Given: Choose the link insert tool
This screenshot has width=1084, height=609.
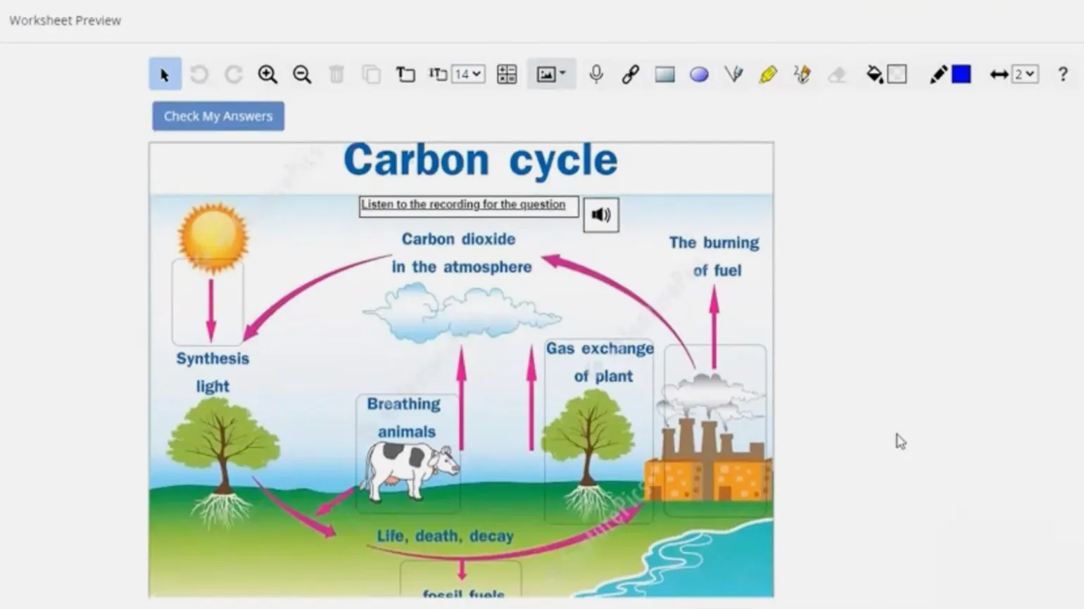Looking at the screenshot, I should (x=630, y=75).
